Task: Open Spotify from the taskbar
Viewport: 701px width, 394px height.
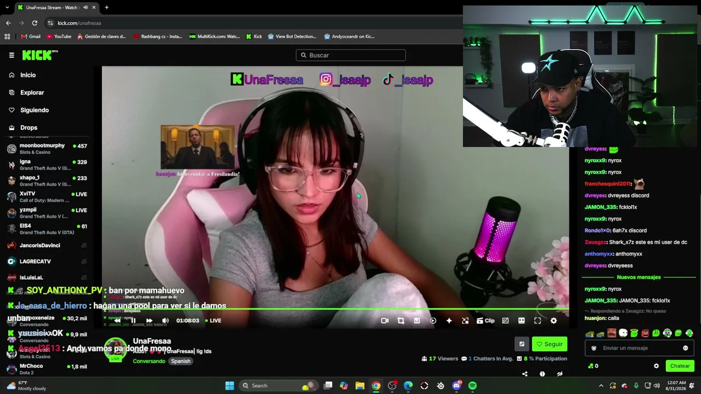Action: point(473,386)
